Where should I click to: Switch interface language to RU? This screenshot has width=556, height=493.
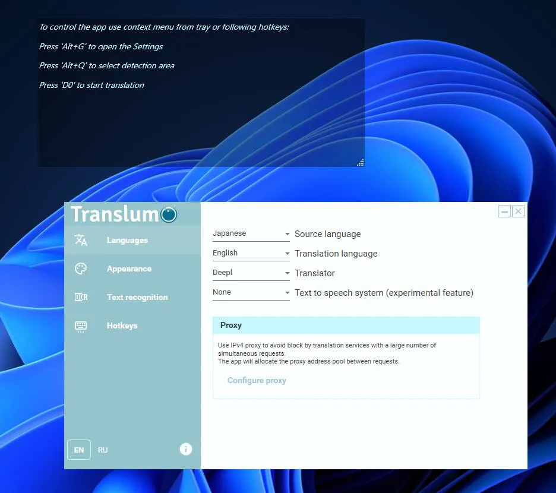coord(103,450)
